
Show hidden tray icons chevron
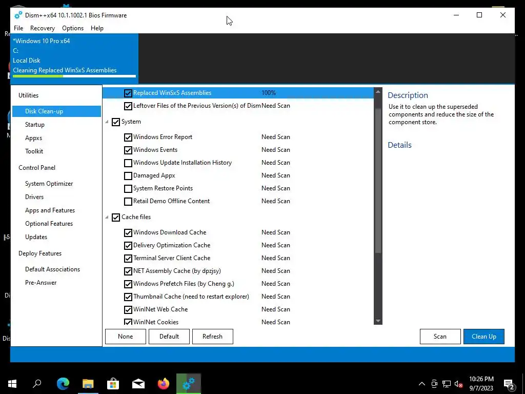click(x=422, y=384)
